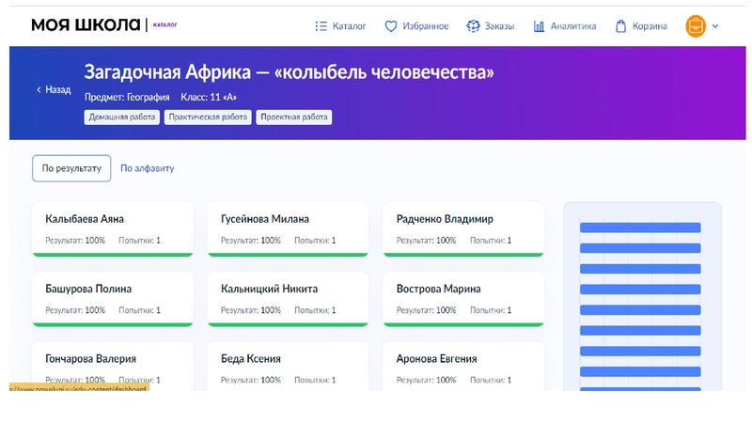Click green progress bar under Гусейнова Милана
The height and width of the screenshot is (423, 752).
[x=288, y=255]
